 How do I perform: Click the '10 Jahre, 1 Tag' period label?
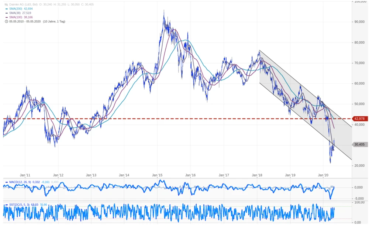click(x=54, y=21)
